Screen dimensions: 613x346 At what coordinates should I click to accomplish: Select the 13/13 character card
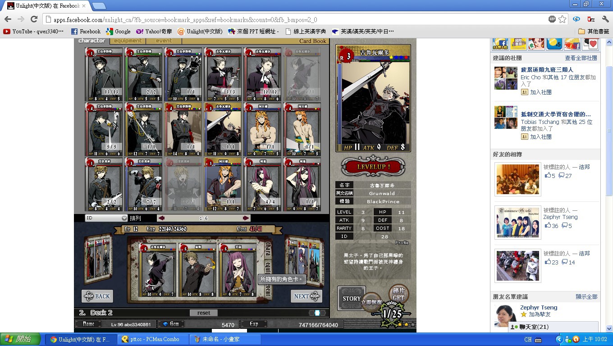click(104, 74)
